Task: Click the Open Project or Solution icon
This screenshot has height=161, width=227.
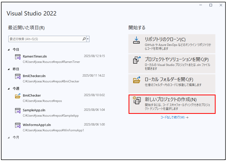Action: [x=136, y=60]
